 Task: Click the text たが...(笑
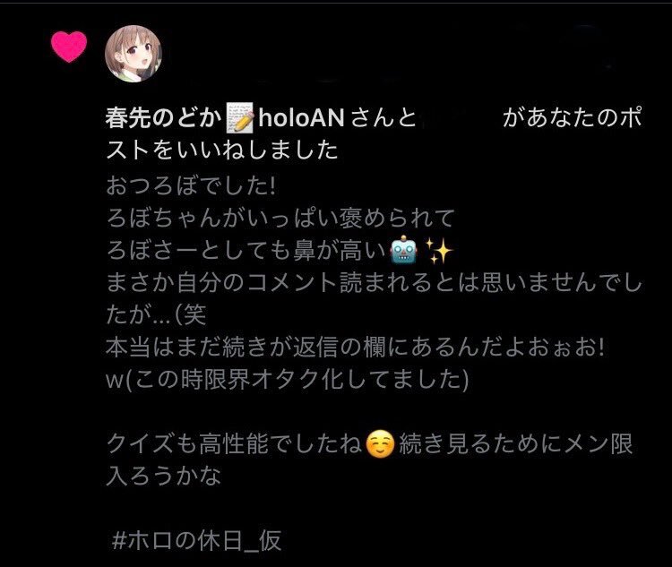pyautogui.click(x=156, y=315)
